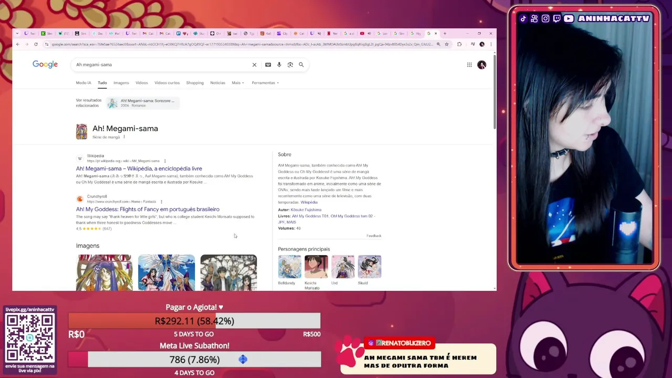Go back to previous browser page

pos(17,44)
